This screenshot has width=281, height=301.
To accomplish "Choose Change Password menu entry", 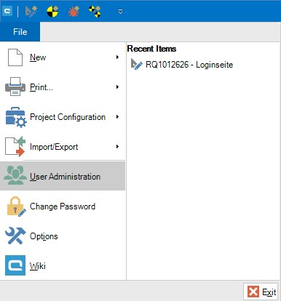I will point(63,206).
